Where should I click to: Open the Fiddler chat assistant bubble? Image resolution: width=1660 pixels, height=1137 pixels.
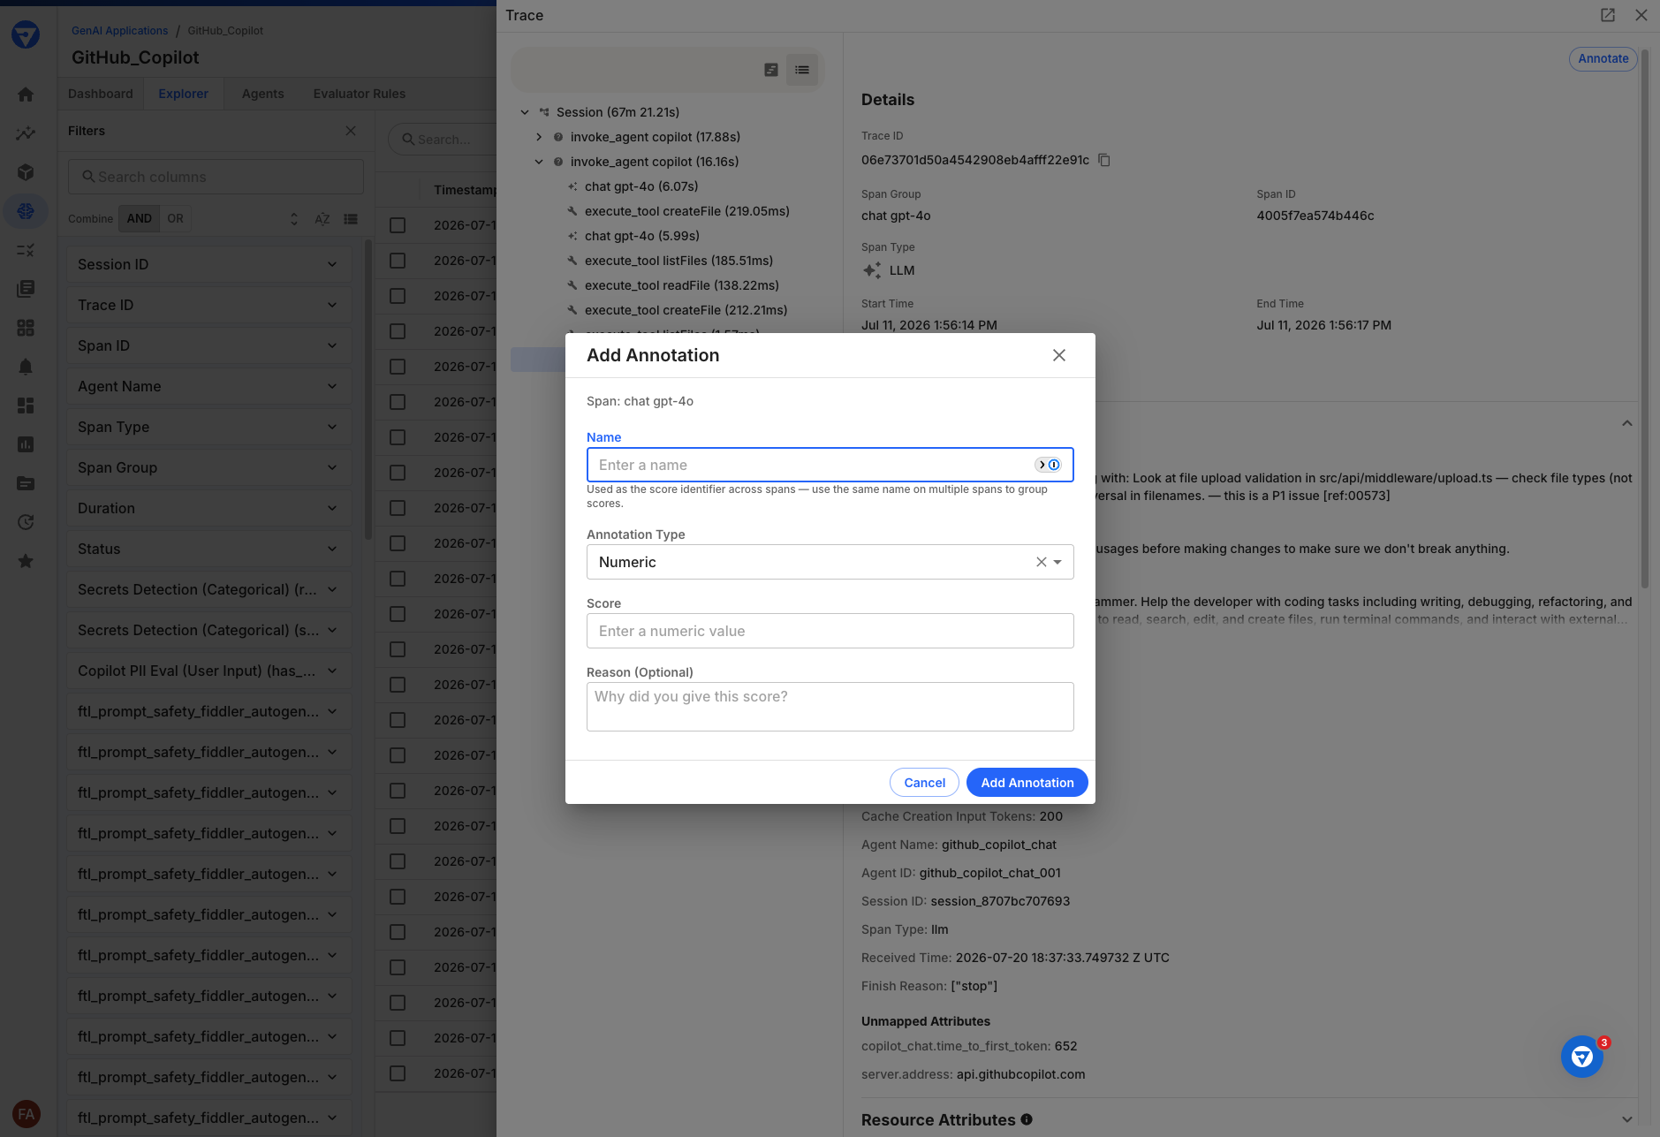pyautogui.click(x=1582, y=1057)
